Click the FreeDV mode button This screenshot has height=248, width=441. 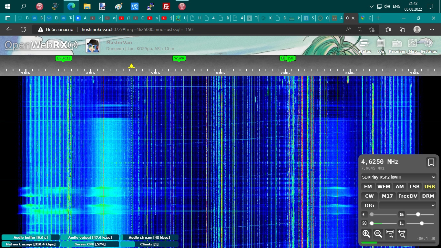(x=408, y=196)
